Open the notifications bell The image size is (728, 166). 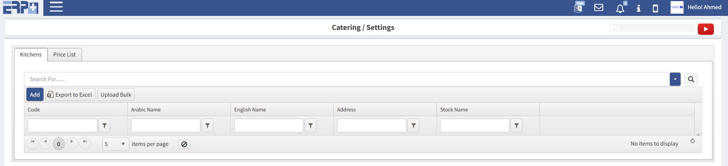point(620,8)
